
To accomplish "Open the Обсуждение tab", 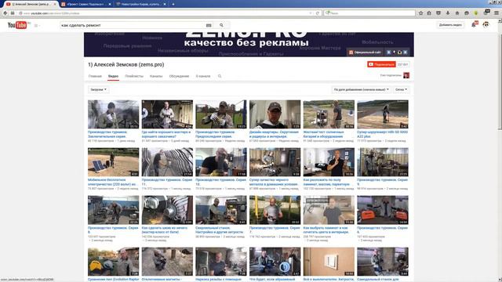I will pyautogui.click(x=180, y=76).
